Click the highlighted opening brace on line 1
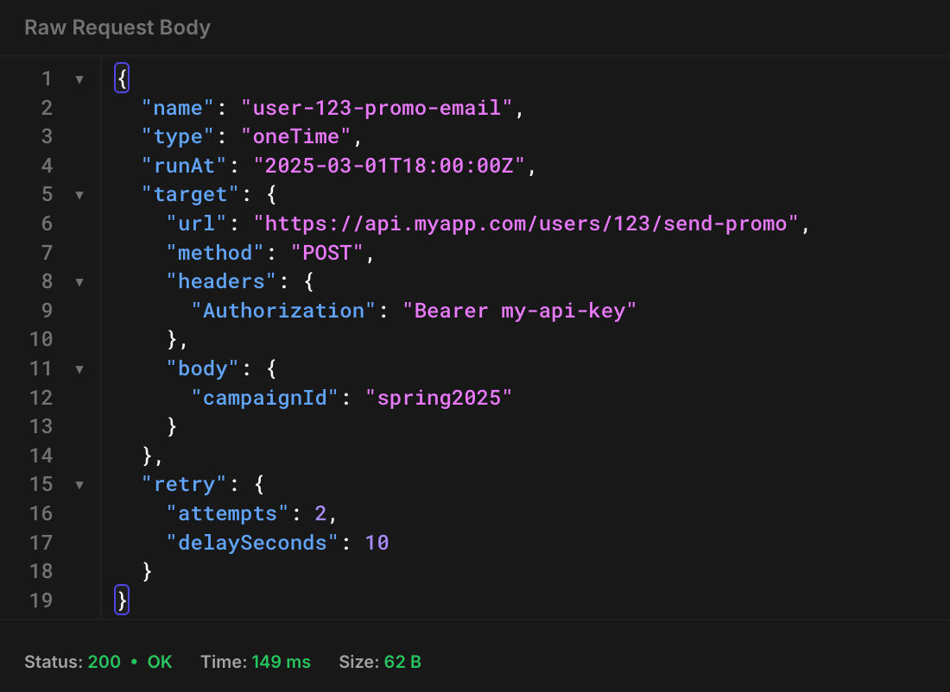The image size is (950, 692). [122, 79]
